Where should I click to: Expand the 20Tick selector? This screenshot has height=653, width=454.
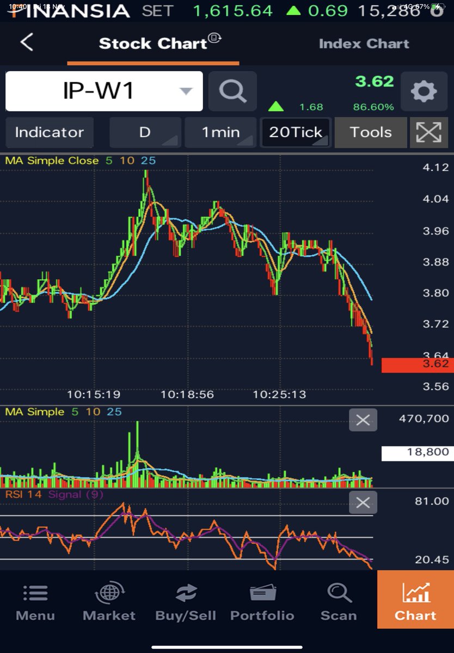point(295,132)
